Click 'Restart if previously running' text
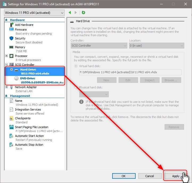Viewport: 192px width, 183px height. click(x=34, y=140)
